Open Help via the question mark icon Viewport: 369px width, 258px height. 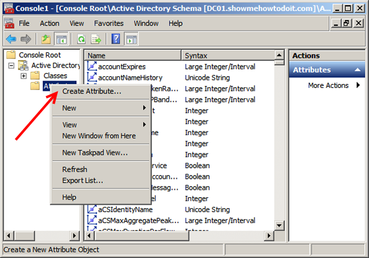[x=116, y=39]
